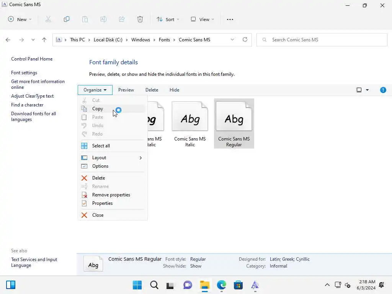Click the taskbar clock showing 2:18 AM
This screenshot has width=392, height=294.
pyautogui.click(x=366, y=285)
